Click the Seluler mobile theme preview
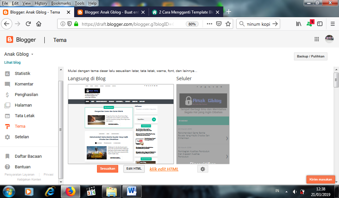 coord(203,124)
